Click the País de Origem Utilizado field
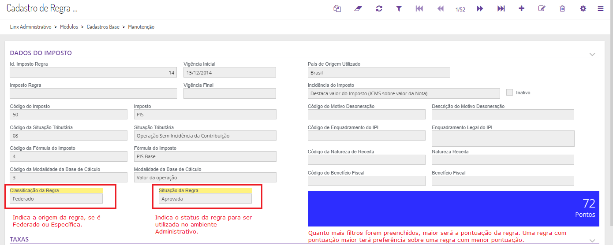The width and height of the screenshot is (613, 245). (x=379, y=72)
